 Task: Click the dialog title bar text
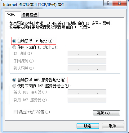34,5
